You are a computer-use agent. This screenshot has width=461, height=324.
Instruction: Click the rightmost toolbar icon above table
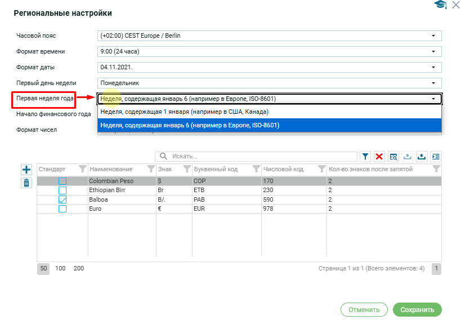tap(436, 156)
